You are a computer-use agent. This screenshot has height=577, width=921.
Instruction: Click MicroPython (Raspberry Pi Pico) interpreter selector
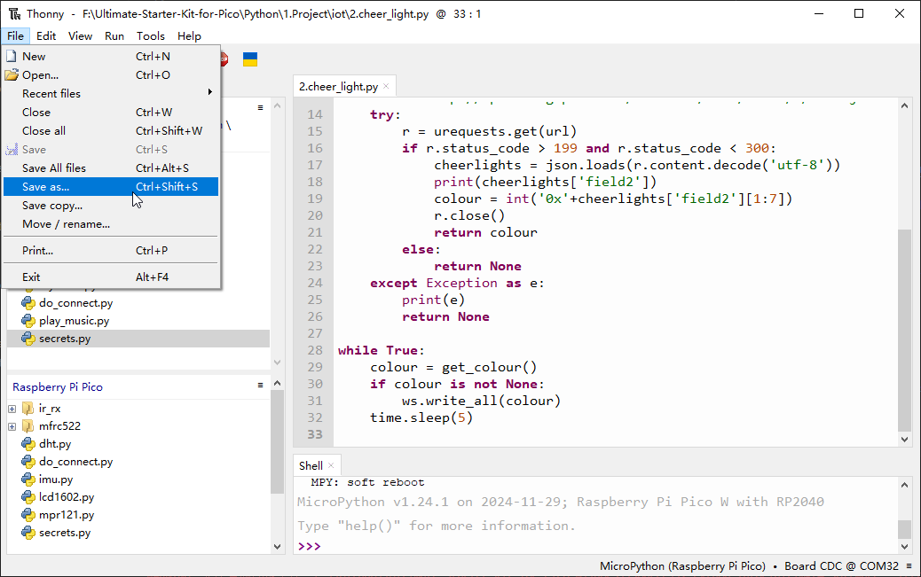[682, 565]
